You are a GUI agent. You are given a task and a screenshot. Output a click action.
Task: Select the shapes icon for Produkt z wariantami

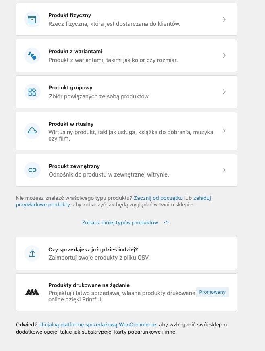pyautogui.click(x=32, y=56)
